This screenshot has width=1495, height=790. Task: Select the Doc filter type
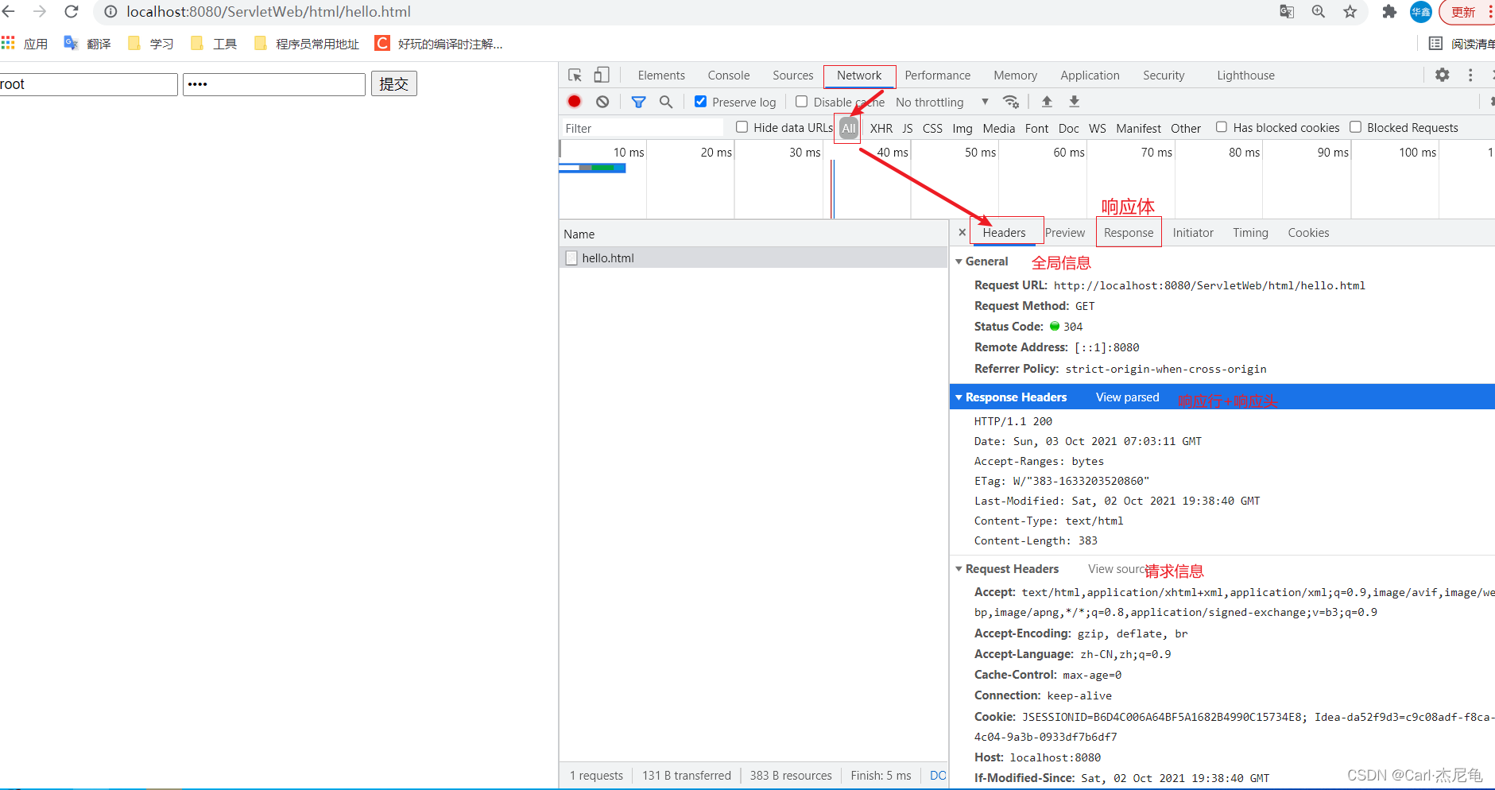[x=1068, y=128]
